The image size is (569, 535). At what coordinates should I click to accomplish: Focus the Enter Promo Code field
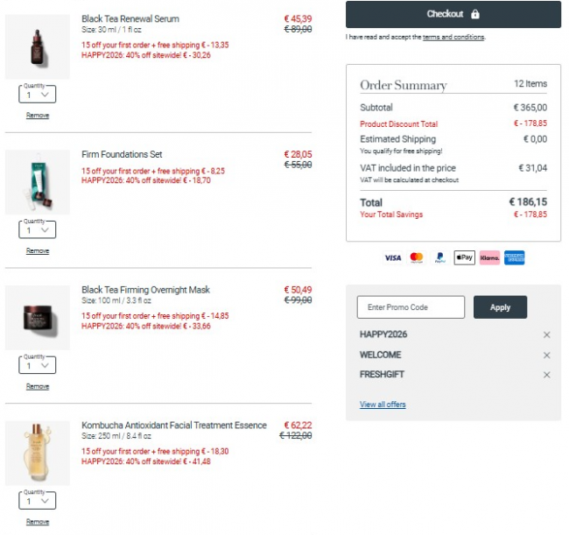(x=411, y=307)
